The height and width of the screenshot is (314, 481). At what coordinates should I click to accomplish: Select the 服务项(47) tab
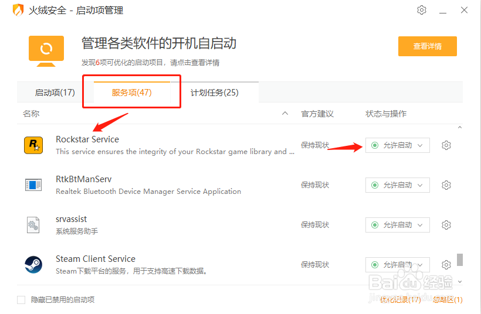[131, 93]
